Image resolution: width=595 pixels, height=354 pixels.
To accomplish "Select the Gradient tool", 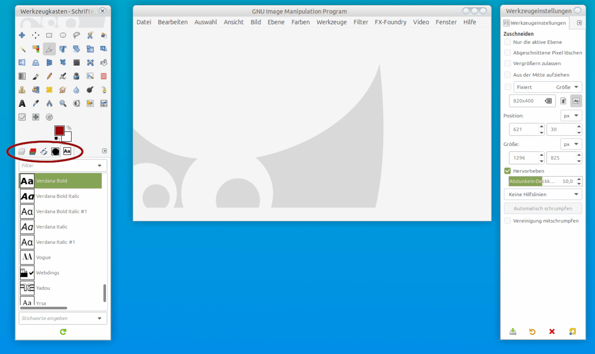I will pos(22,76).
